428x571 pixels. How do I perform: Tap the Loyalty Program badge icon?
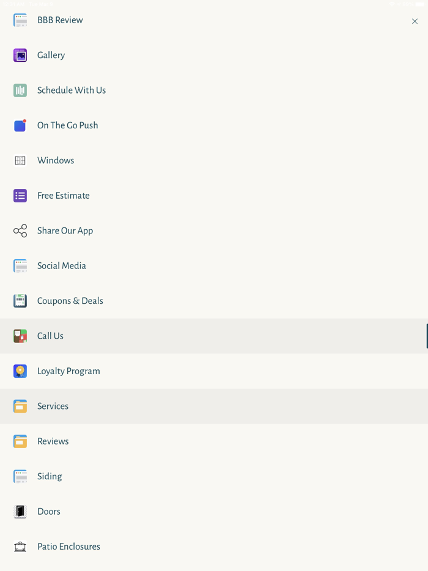tap(20, 371)
